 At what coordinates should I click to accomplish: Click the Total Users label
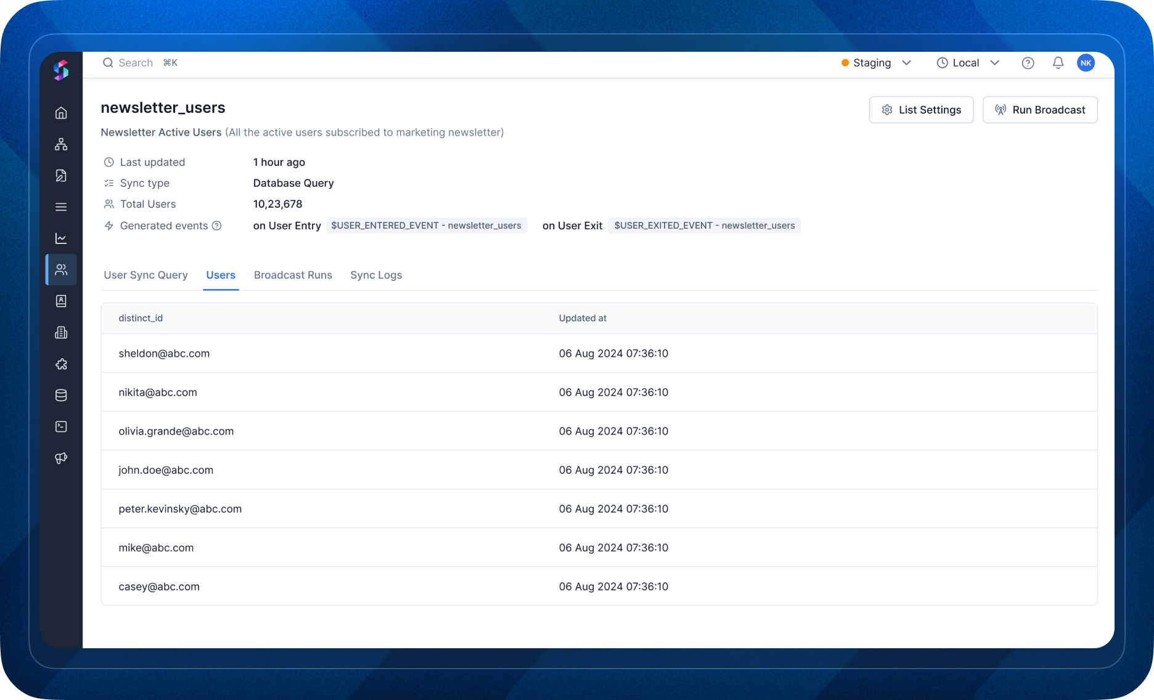[148, 204]
